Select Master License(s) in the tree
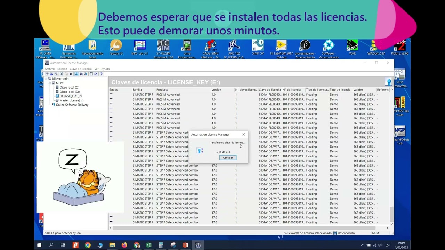The height and width of the screenshot is (250, 445). (72, 100)
